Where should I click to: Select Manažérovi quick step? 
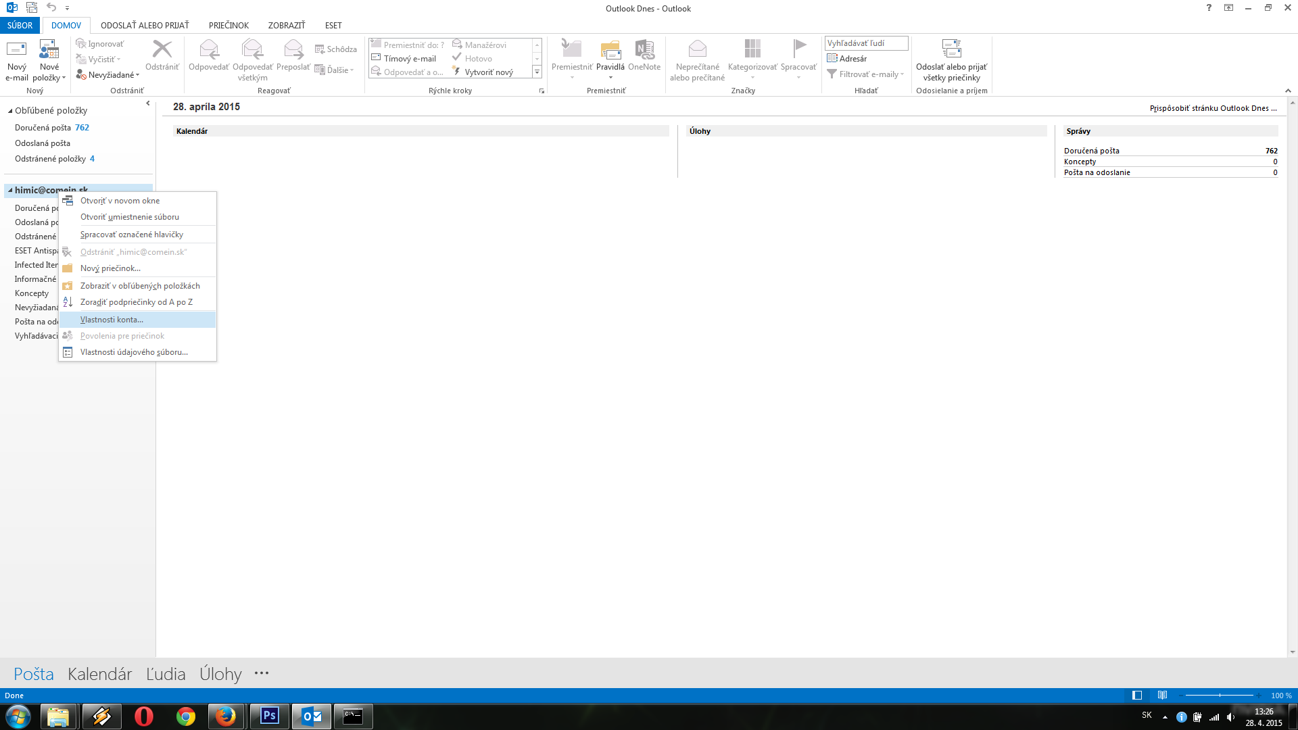click(x=479, y=45)
